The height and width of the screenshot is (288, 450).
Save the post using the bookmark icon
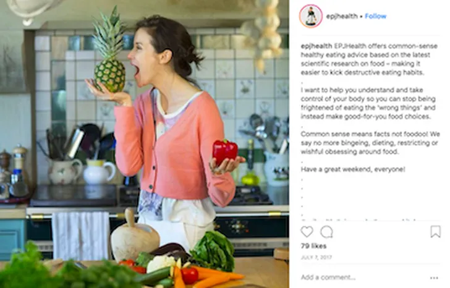435,231
